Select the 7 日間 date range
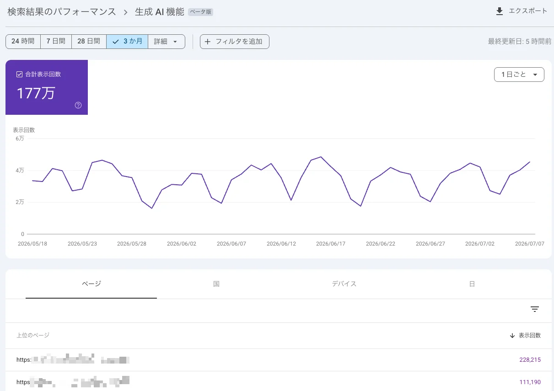Image resolution: width=554 pixels, height=391 pixels. click(x=56, y=41)
